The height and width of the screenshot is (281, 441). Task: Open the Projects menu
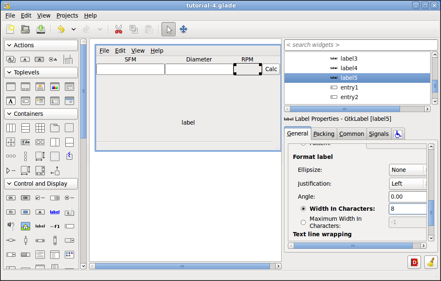[67, 15]
